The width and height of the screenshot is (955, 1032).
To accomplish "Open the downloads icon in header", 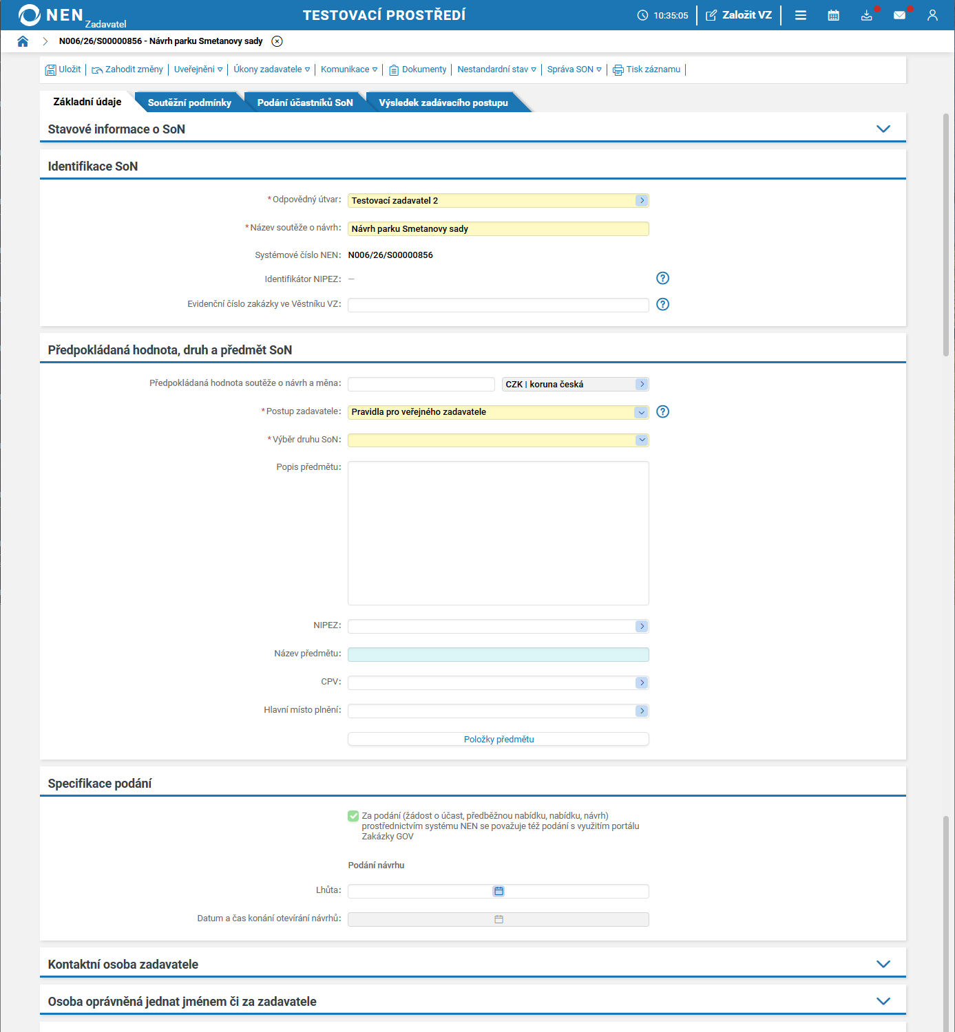I will (x=867, y=15).
